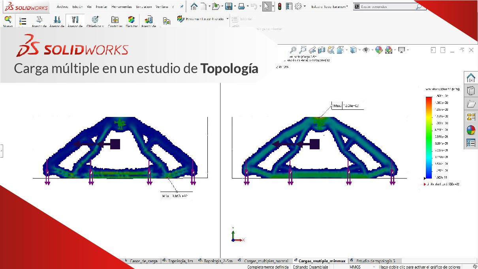Open the Asesor de conexiones tool with the two-arrows icon

57,19
